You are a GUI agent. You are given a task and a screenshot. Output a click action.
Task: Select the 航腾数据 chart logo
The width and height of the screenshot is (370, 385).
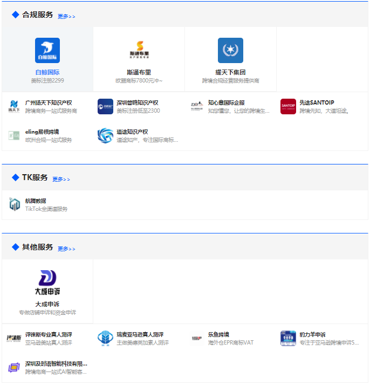coord(15,204)
